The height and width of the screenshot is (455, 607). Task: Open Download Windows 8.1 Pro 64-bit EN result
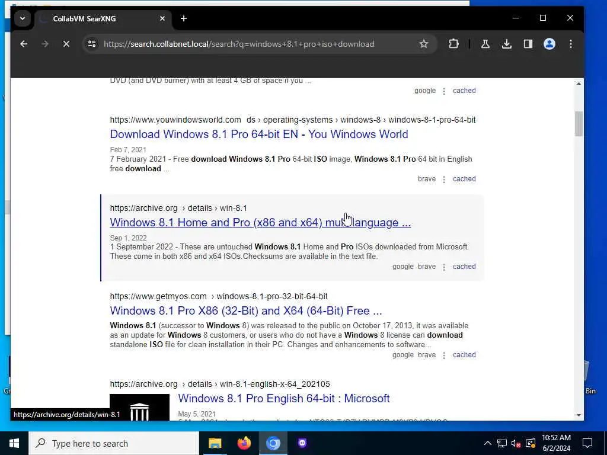259,134
